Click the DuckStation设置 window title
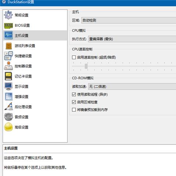Screen dimensions: 176x176 click(x=21, y=2)
